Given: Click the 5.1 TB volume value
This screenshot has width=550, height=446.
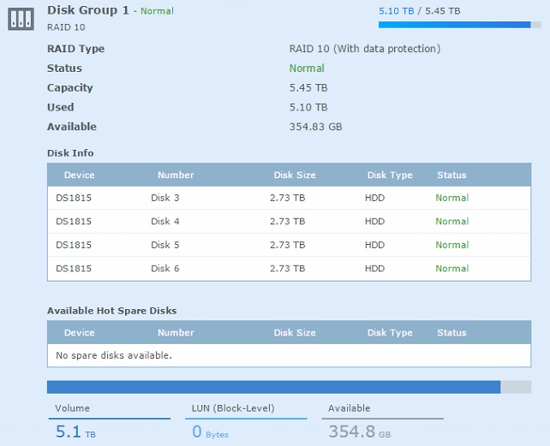Looking at the screenshot, I should (75, 431).
